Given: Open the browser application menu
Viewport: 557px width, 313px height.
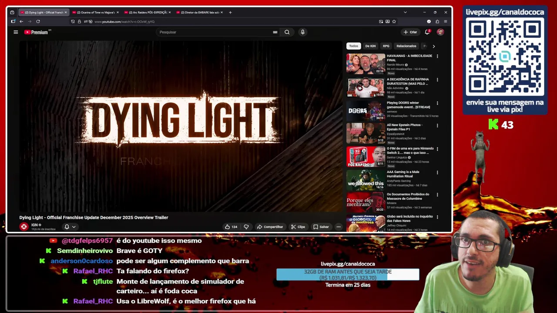Looking at the screenshot, I should point(445,21).
